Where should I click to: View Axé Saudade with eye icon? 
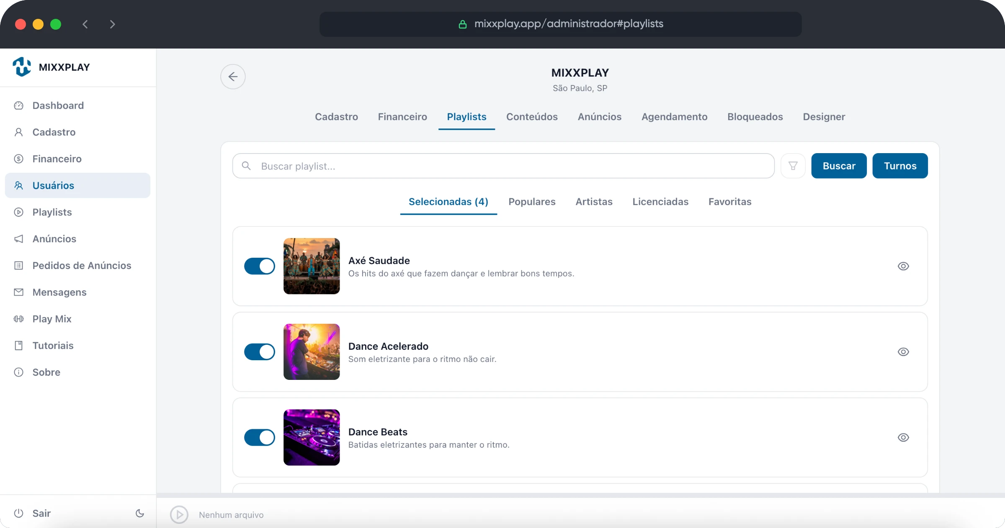pyautogui.click(x=903, y=266)
